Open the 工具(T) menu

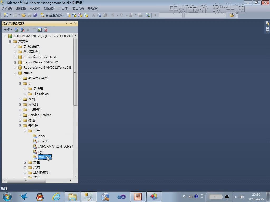coord(63,9)
